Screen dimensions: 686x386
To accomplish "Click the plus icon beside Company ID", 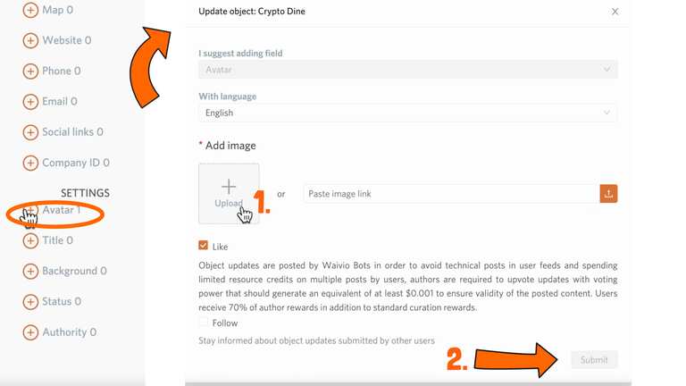I will [x=30, y=163].
